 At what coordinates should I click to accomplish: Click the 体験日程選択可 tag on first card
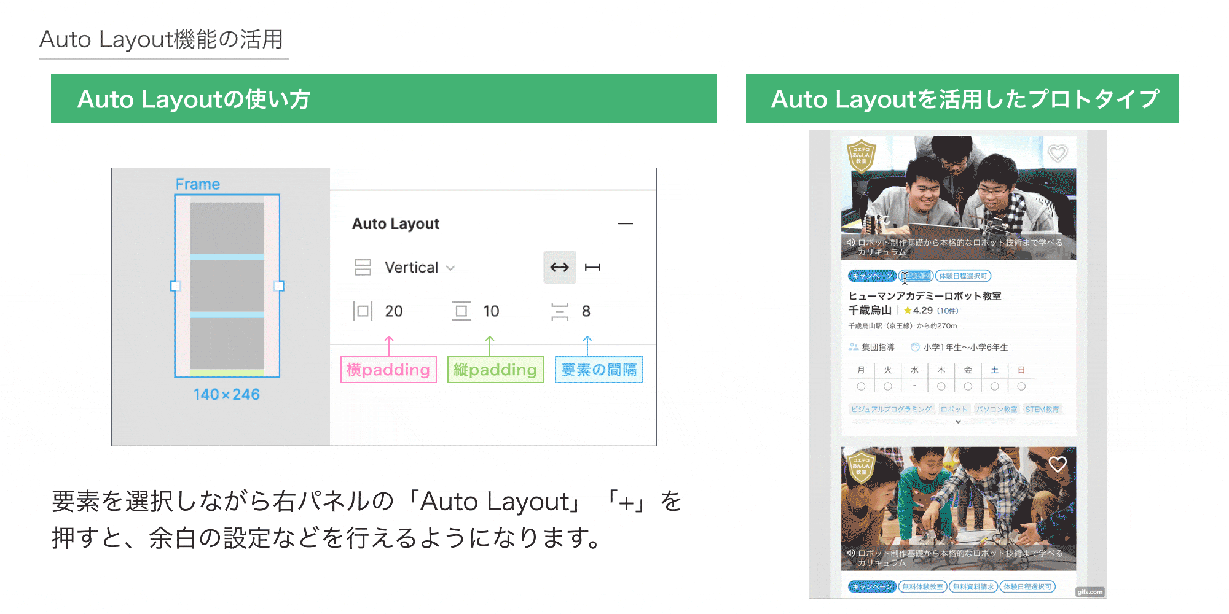tap(963, 276)
